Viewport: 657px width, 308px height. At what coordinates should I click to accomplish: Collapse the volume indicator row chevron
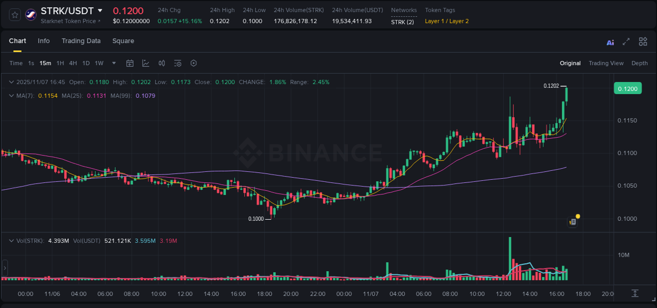(x=12, y=241)
